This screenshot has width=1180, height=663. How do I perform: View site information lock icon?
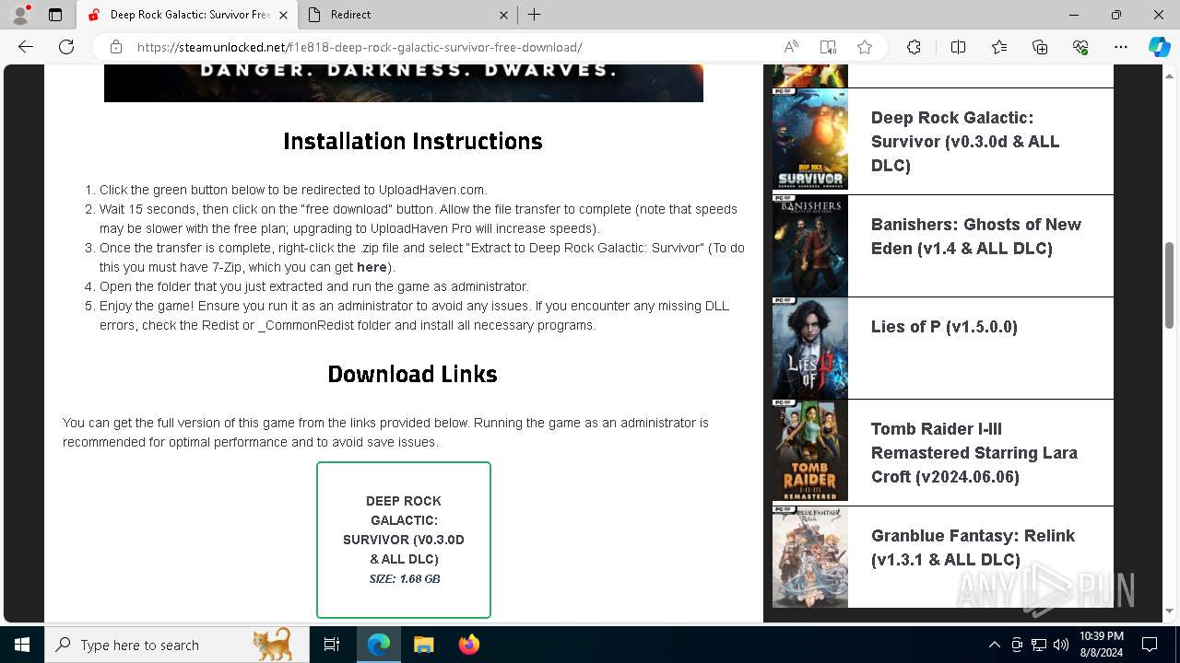[x=116, y=47]
